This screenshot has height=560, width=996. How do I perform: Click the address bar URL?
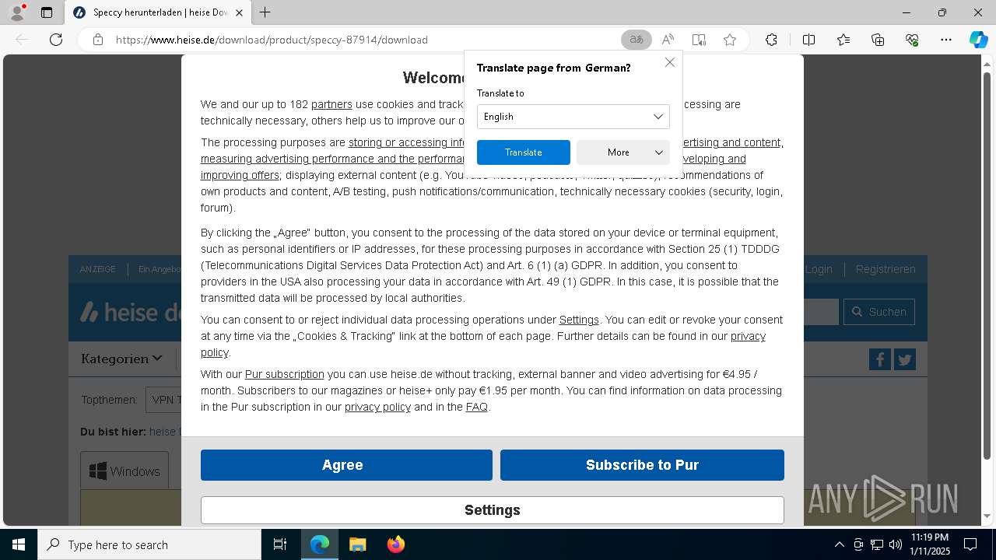272,40
